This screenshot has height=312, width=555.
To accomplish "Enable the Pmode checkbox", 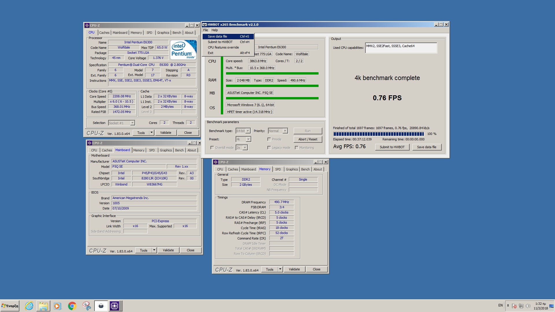I will click(x=269, y=139).
